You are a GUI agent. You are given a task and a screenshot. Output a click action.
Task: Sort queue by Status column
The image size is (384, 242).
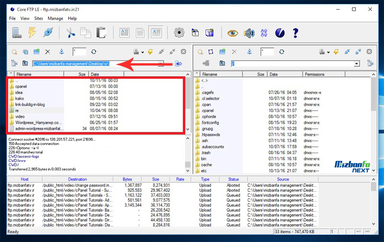tap(233, 179)
